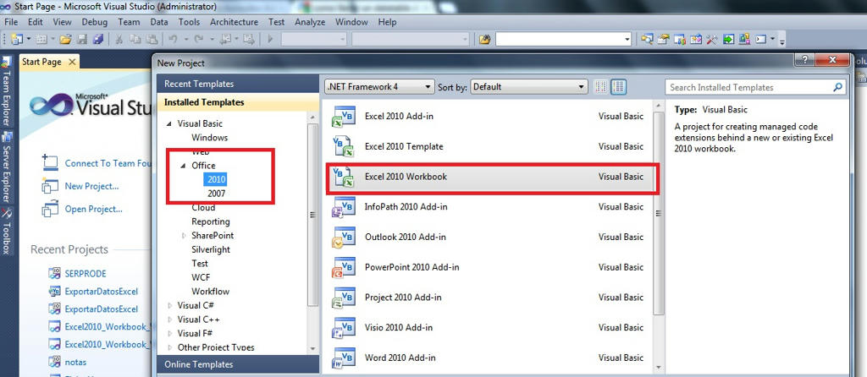Click the Extension Manager toolbar icon

point(744,39)
